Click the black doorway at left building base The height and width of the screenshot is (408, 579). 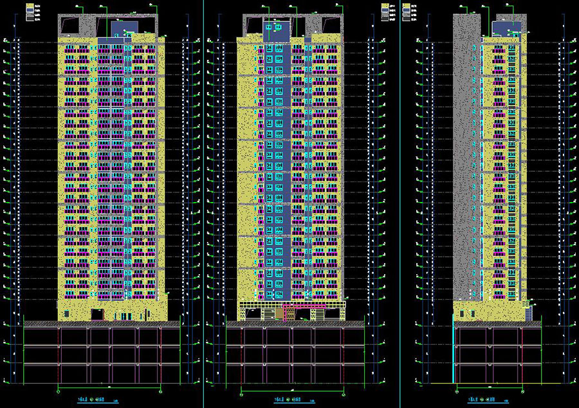pos(96,314)
